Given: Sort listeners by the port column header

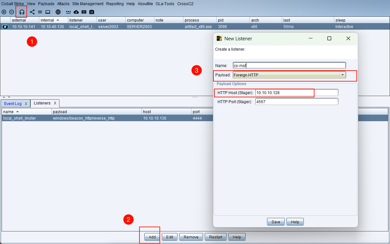Looking at the screenshot, I should (x=202, y=112).
